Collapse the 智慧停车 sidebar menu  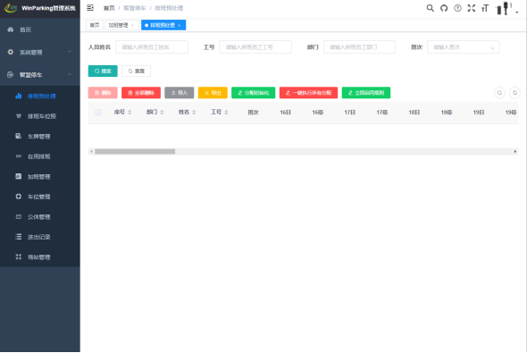coord(40,75)
